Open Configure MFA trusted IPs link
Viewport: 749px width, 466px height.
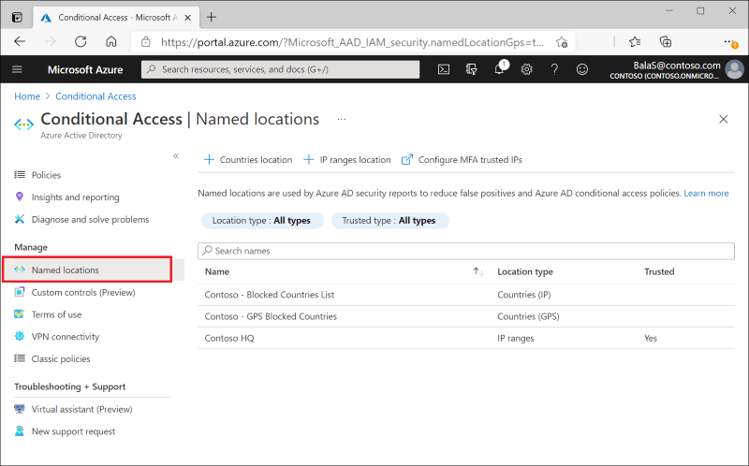coord(462,160)
